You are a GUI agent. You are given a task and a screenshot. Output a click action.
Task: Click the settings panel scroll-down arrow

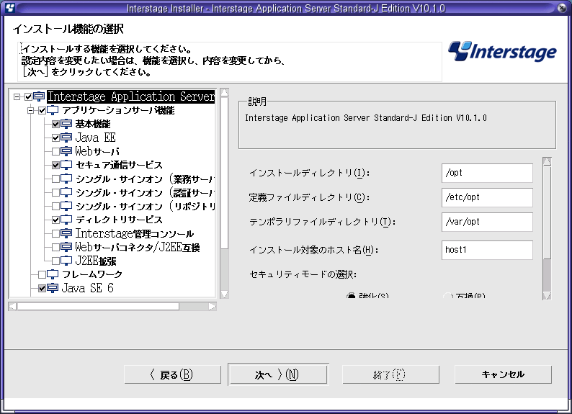547,295
